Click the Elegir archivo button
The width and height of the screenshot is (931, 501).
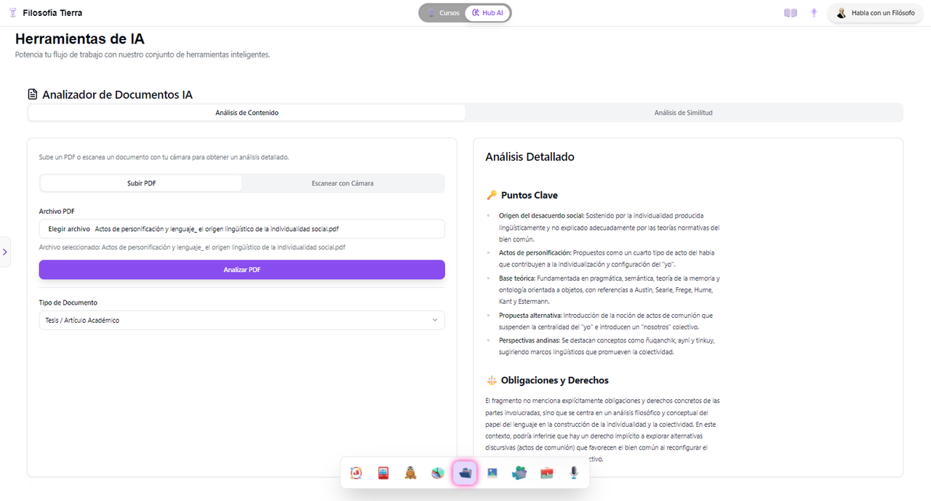[69, 228]
